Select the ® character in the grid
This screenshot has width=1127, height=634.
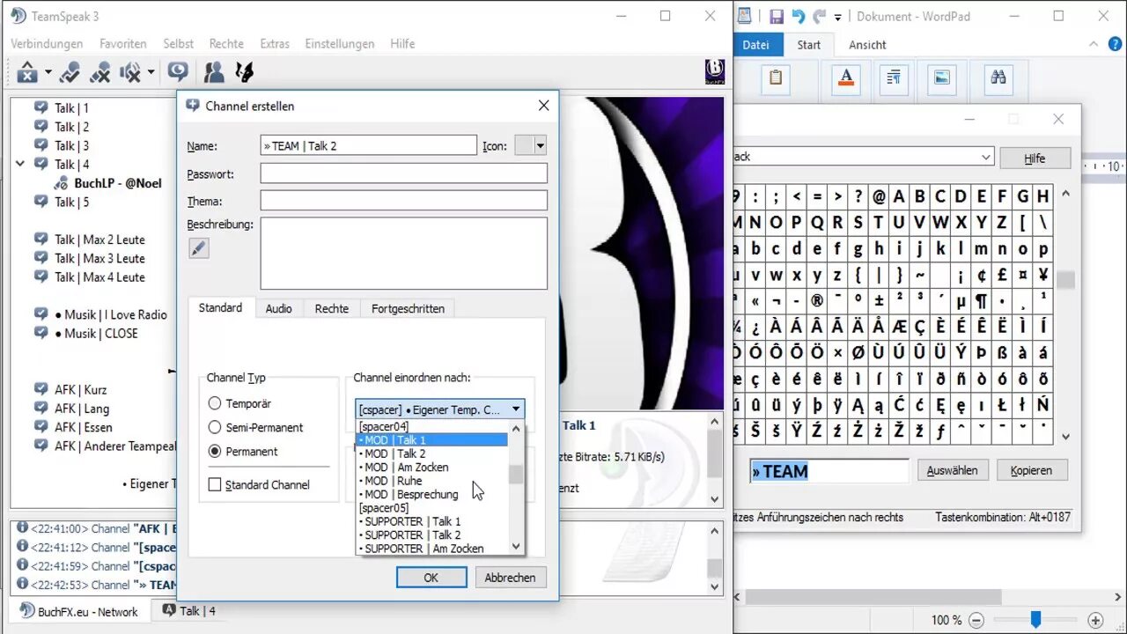818,299
